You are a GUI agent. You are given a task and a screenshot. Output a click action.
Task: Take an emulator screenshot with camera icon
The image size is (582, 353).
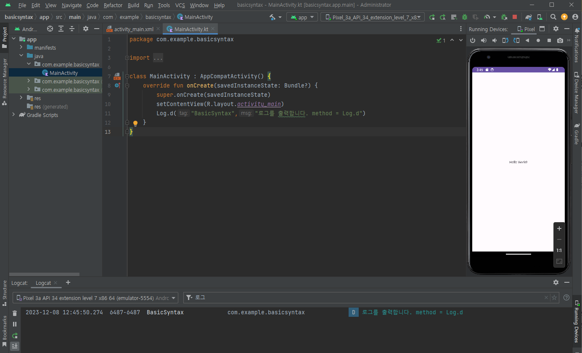[560, 40]
